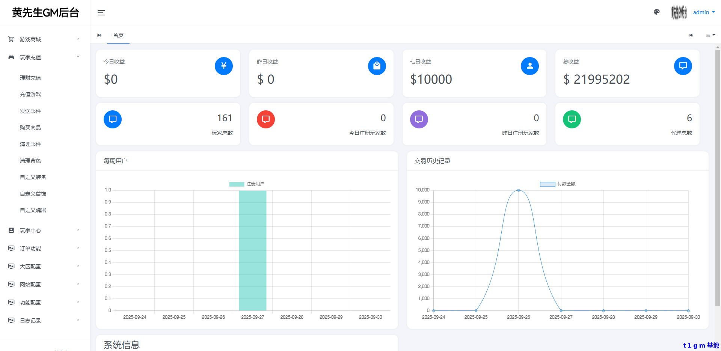Click the user icon on seven-day revenue
The height and width of the screenshot is (351, 721).
click(x=529, y=66)
